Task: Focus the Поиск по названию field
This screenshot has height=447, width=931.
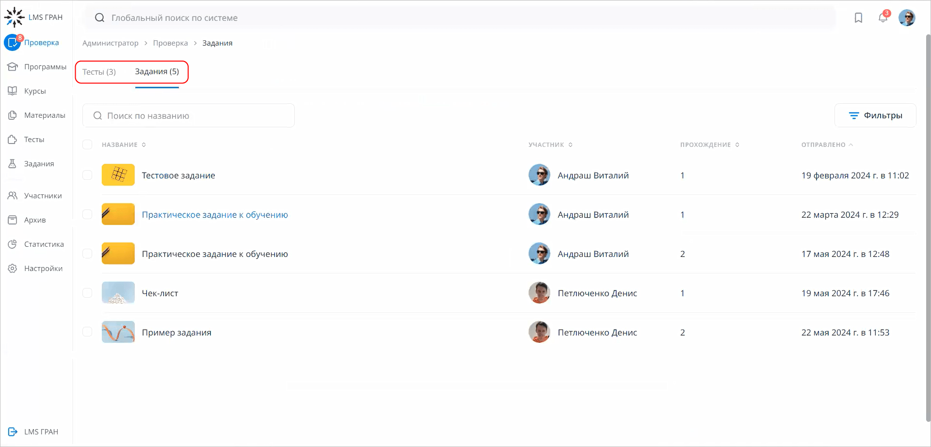Action: point(194,116)
